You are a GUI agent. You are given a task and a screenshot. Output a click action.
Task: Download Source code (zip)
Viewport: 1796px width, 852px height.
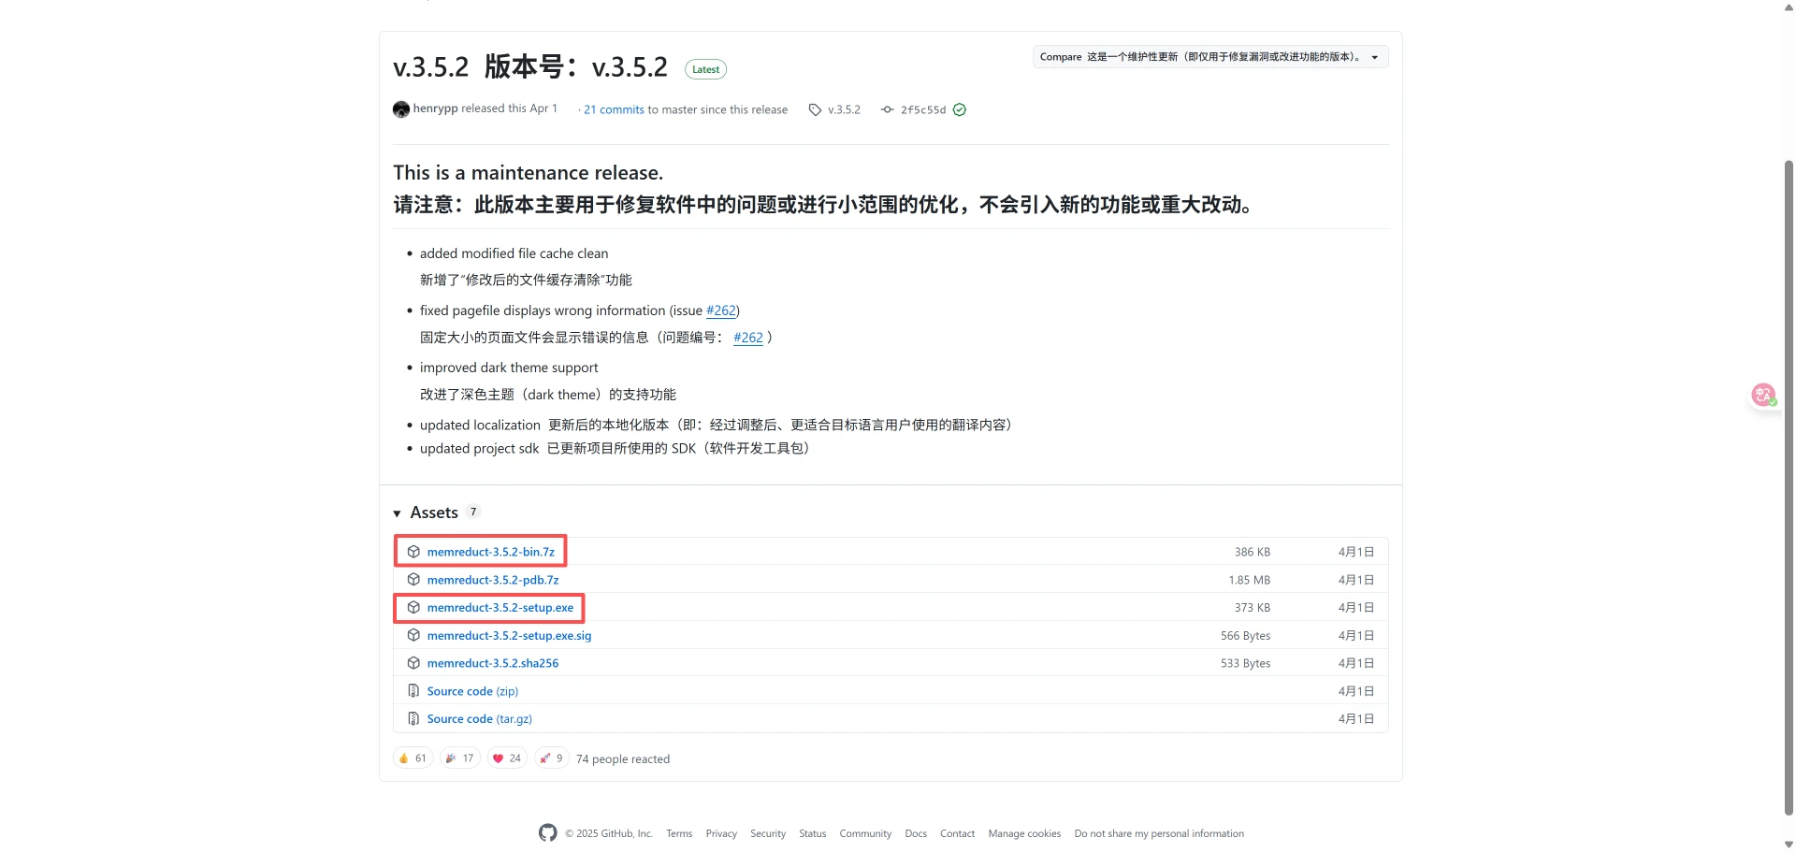coord(472,691)
